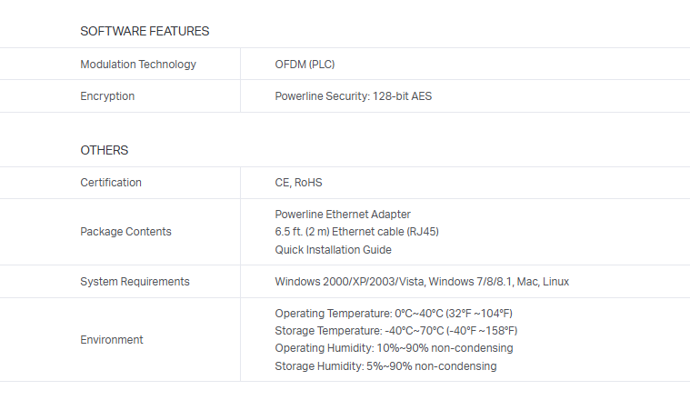Click the OFDM (PLC) value text
The width and height of the screenshot is (690, 400).
[x=305, y=65]
